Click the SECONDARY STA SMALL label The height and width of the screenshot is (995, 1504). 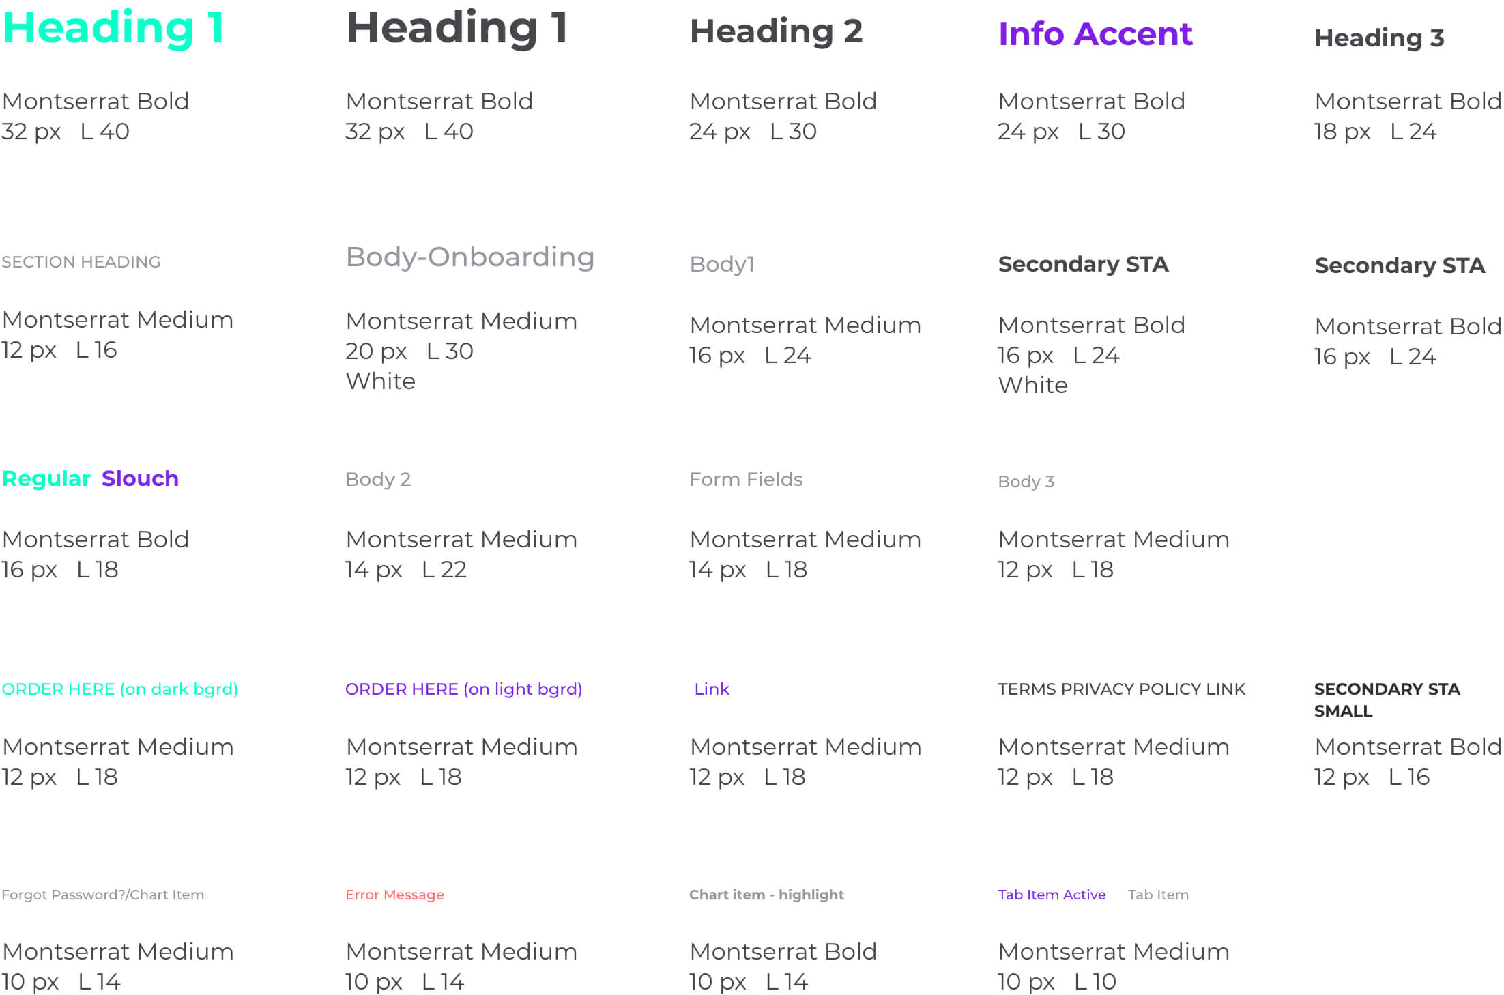[x=1387, y=700]
